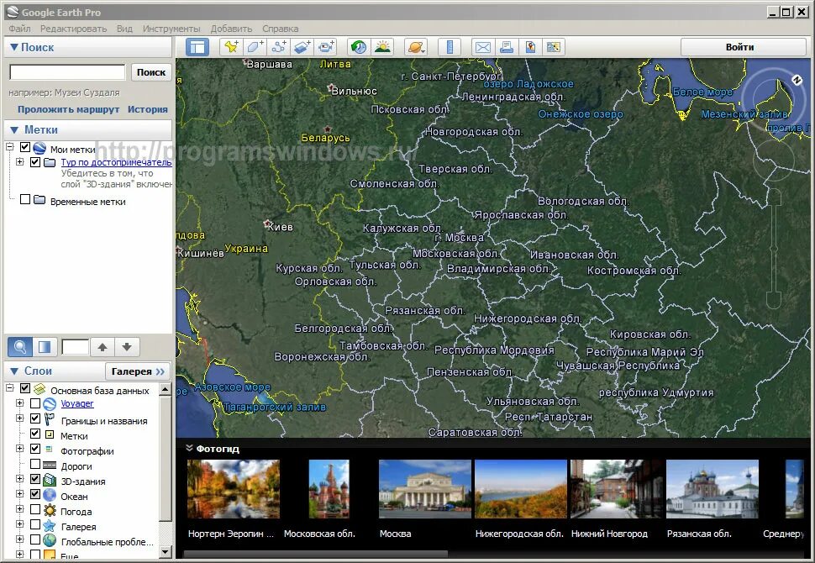This screenshot has height=563, width=815.
Task: Click in the search text field
Action: 67,72
